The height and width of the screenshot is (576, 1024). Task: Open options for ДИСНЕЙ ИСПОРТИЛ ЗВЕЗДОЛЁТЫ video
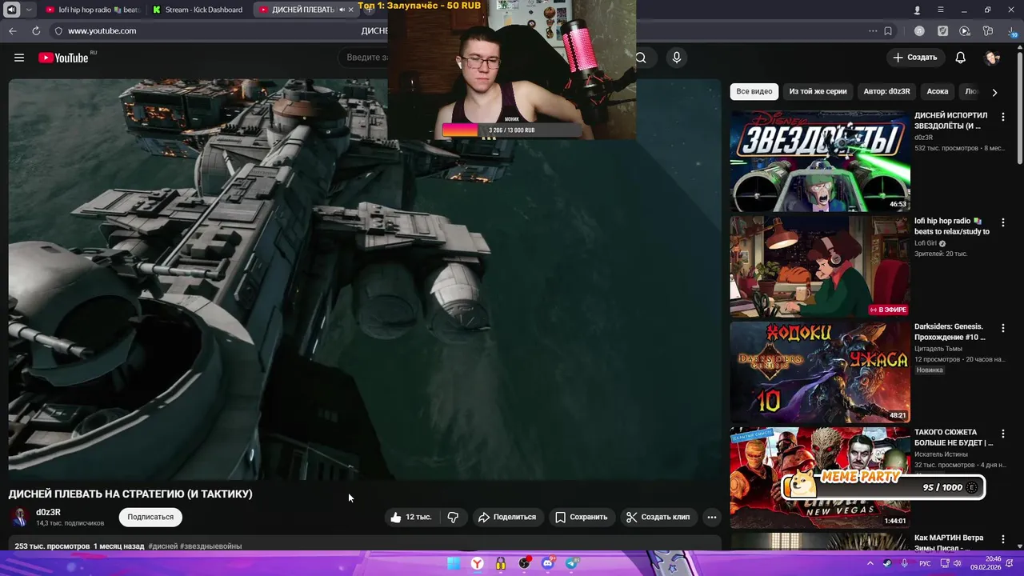(1002, 117)
